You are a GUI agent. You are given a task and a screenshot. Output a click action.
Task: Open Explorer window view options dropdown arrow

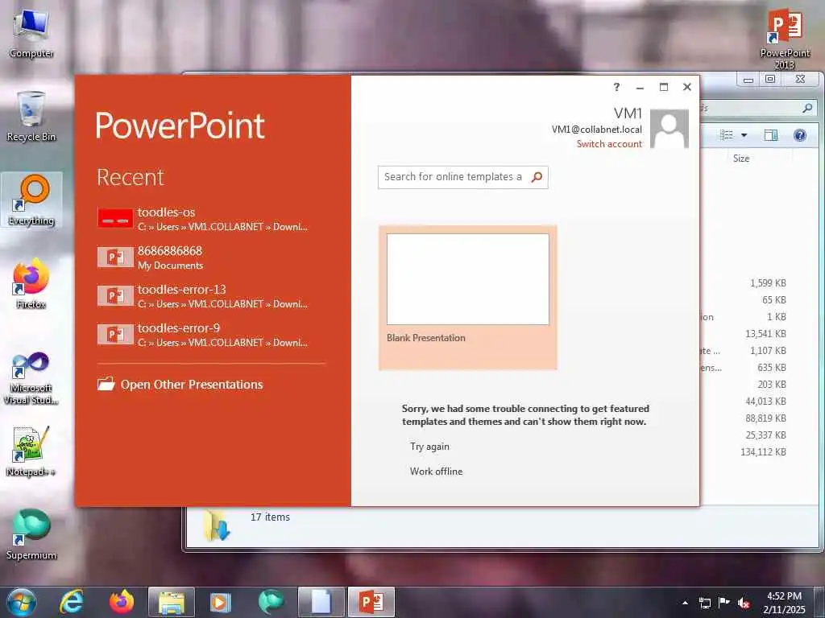tap(744, 135)
